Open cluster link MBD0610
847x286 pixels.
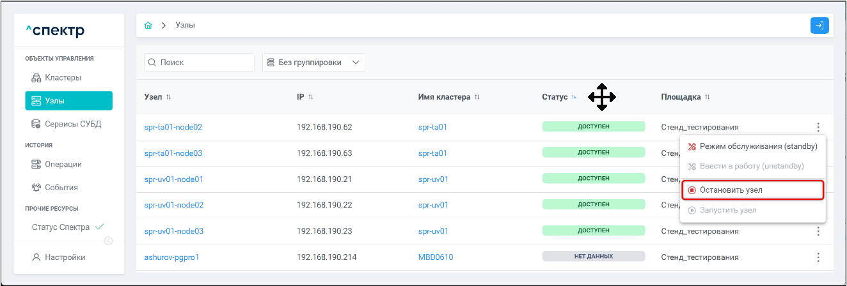(435, 257)
